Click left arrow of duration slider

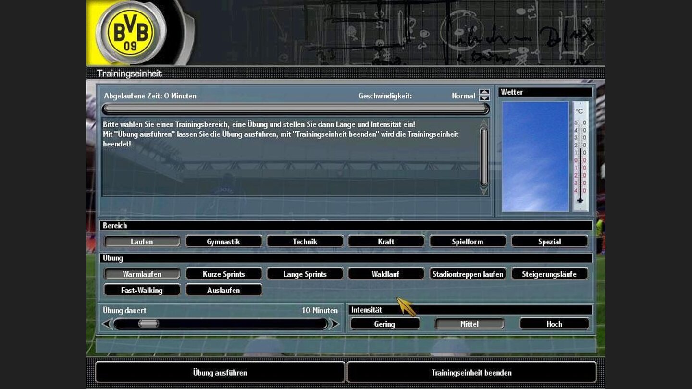tap(108, 324)
